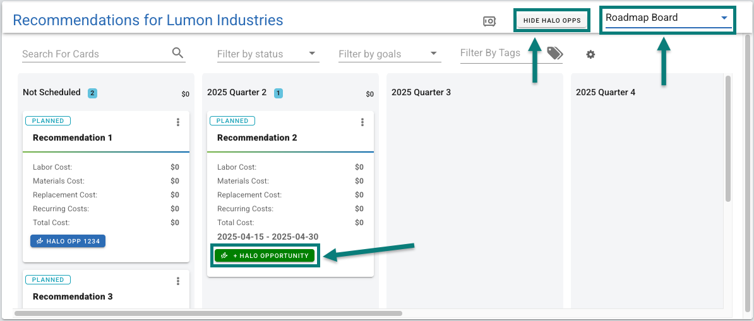This screenshot has width=754, height=321.
Task: Click the count badge on 2025 Quarter 2
Action: [x=278, y=93]
